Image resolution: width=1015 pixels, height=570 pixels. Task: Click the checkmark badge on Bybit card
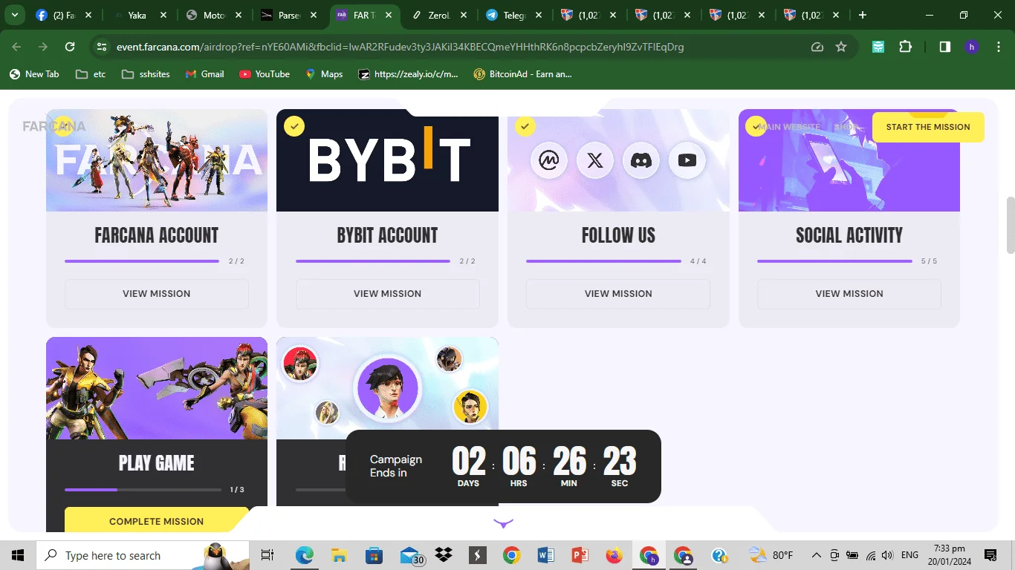(294, 126)
